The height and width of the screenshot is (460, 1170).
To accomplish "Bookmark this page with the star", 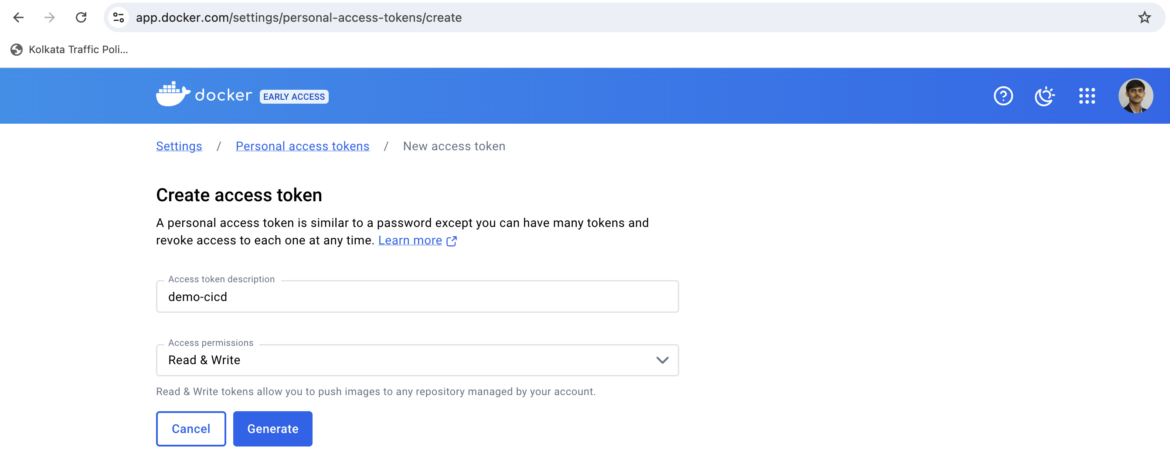I will 1144,18.
